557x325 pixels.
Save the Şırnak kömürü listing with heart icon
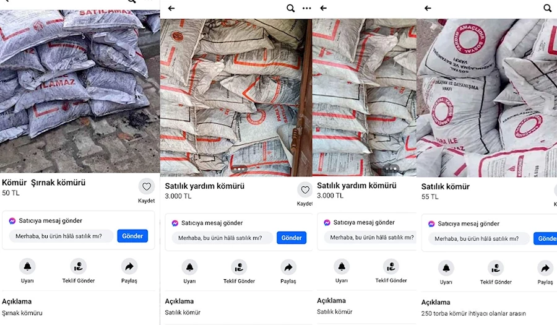[147, 186]
